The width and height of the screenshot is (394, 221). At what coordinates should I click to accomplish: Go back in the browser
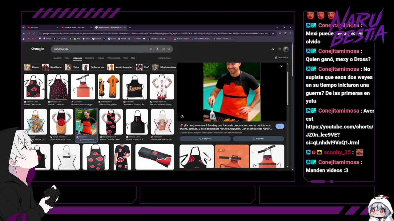(24, 33)
